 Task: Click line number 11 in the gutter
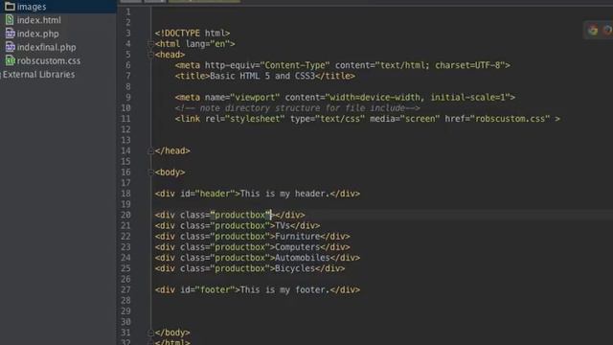pyautogui.click(x=125, y=119)
